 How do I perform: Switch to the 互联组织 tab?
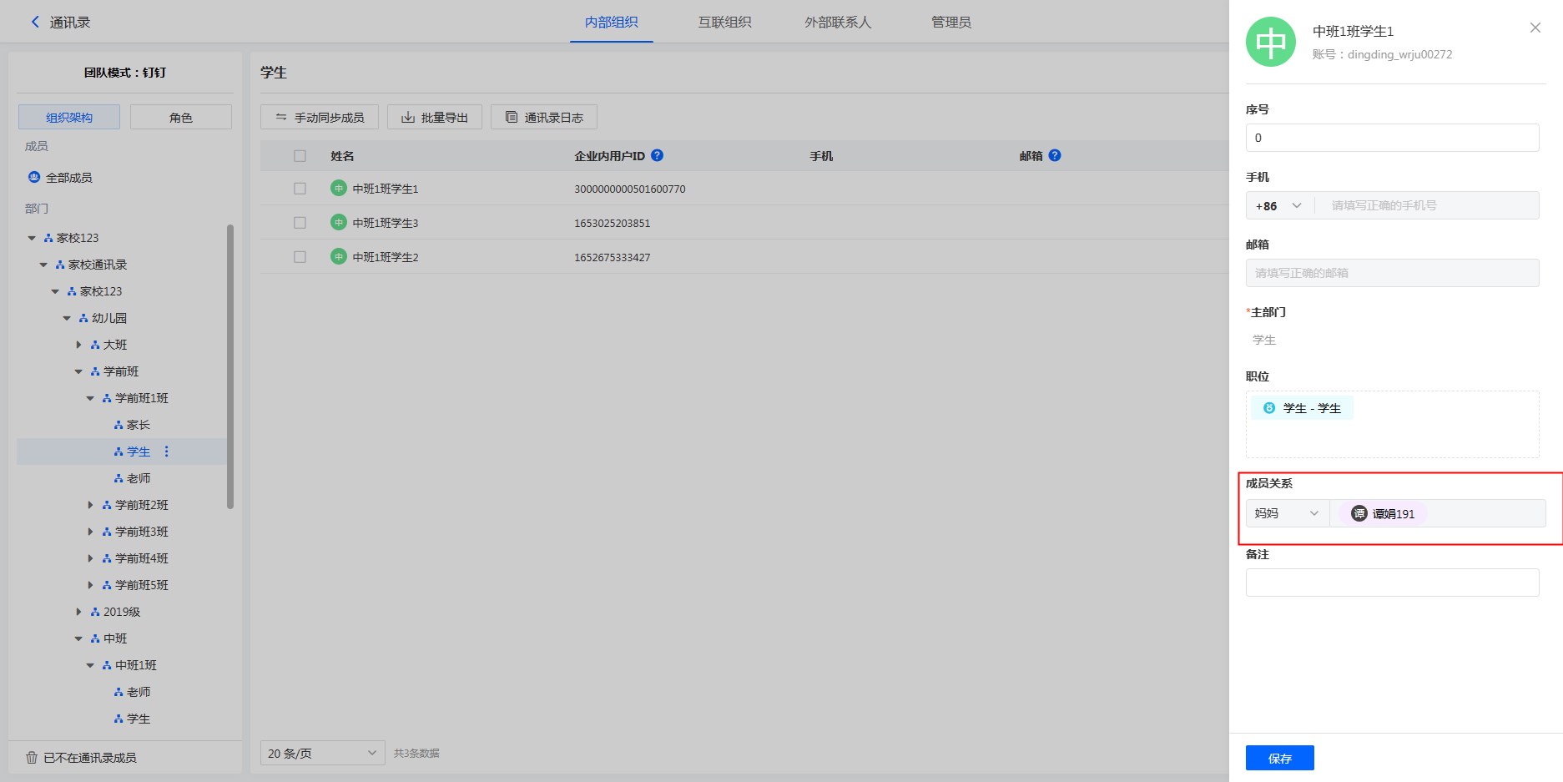point(724,23)
